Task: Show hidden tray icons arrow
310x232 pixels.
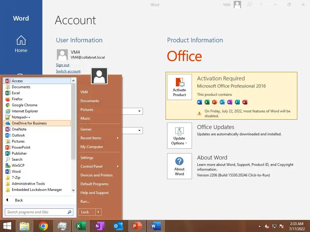Action: coord(259,226)
